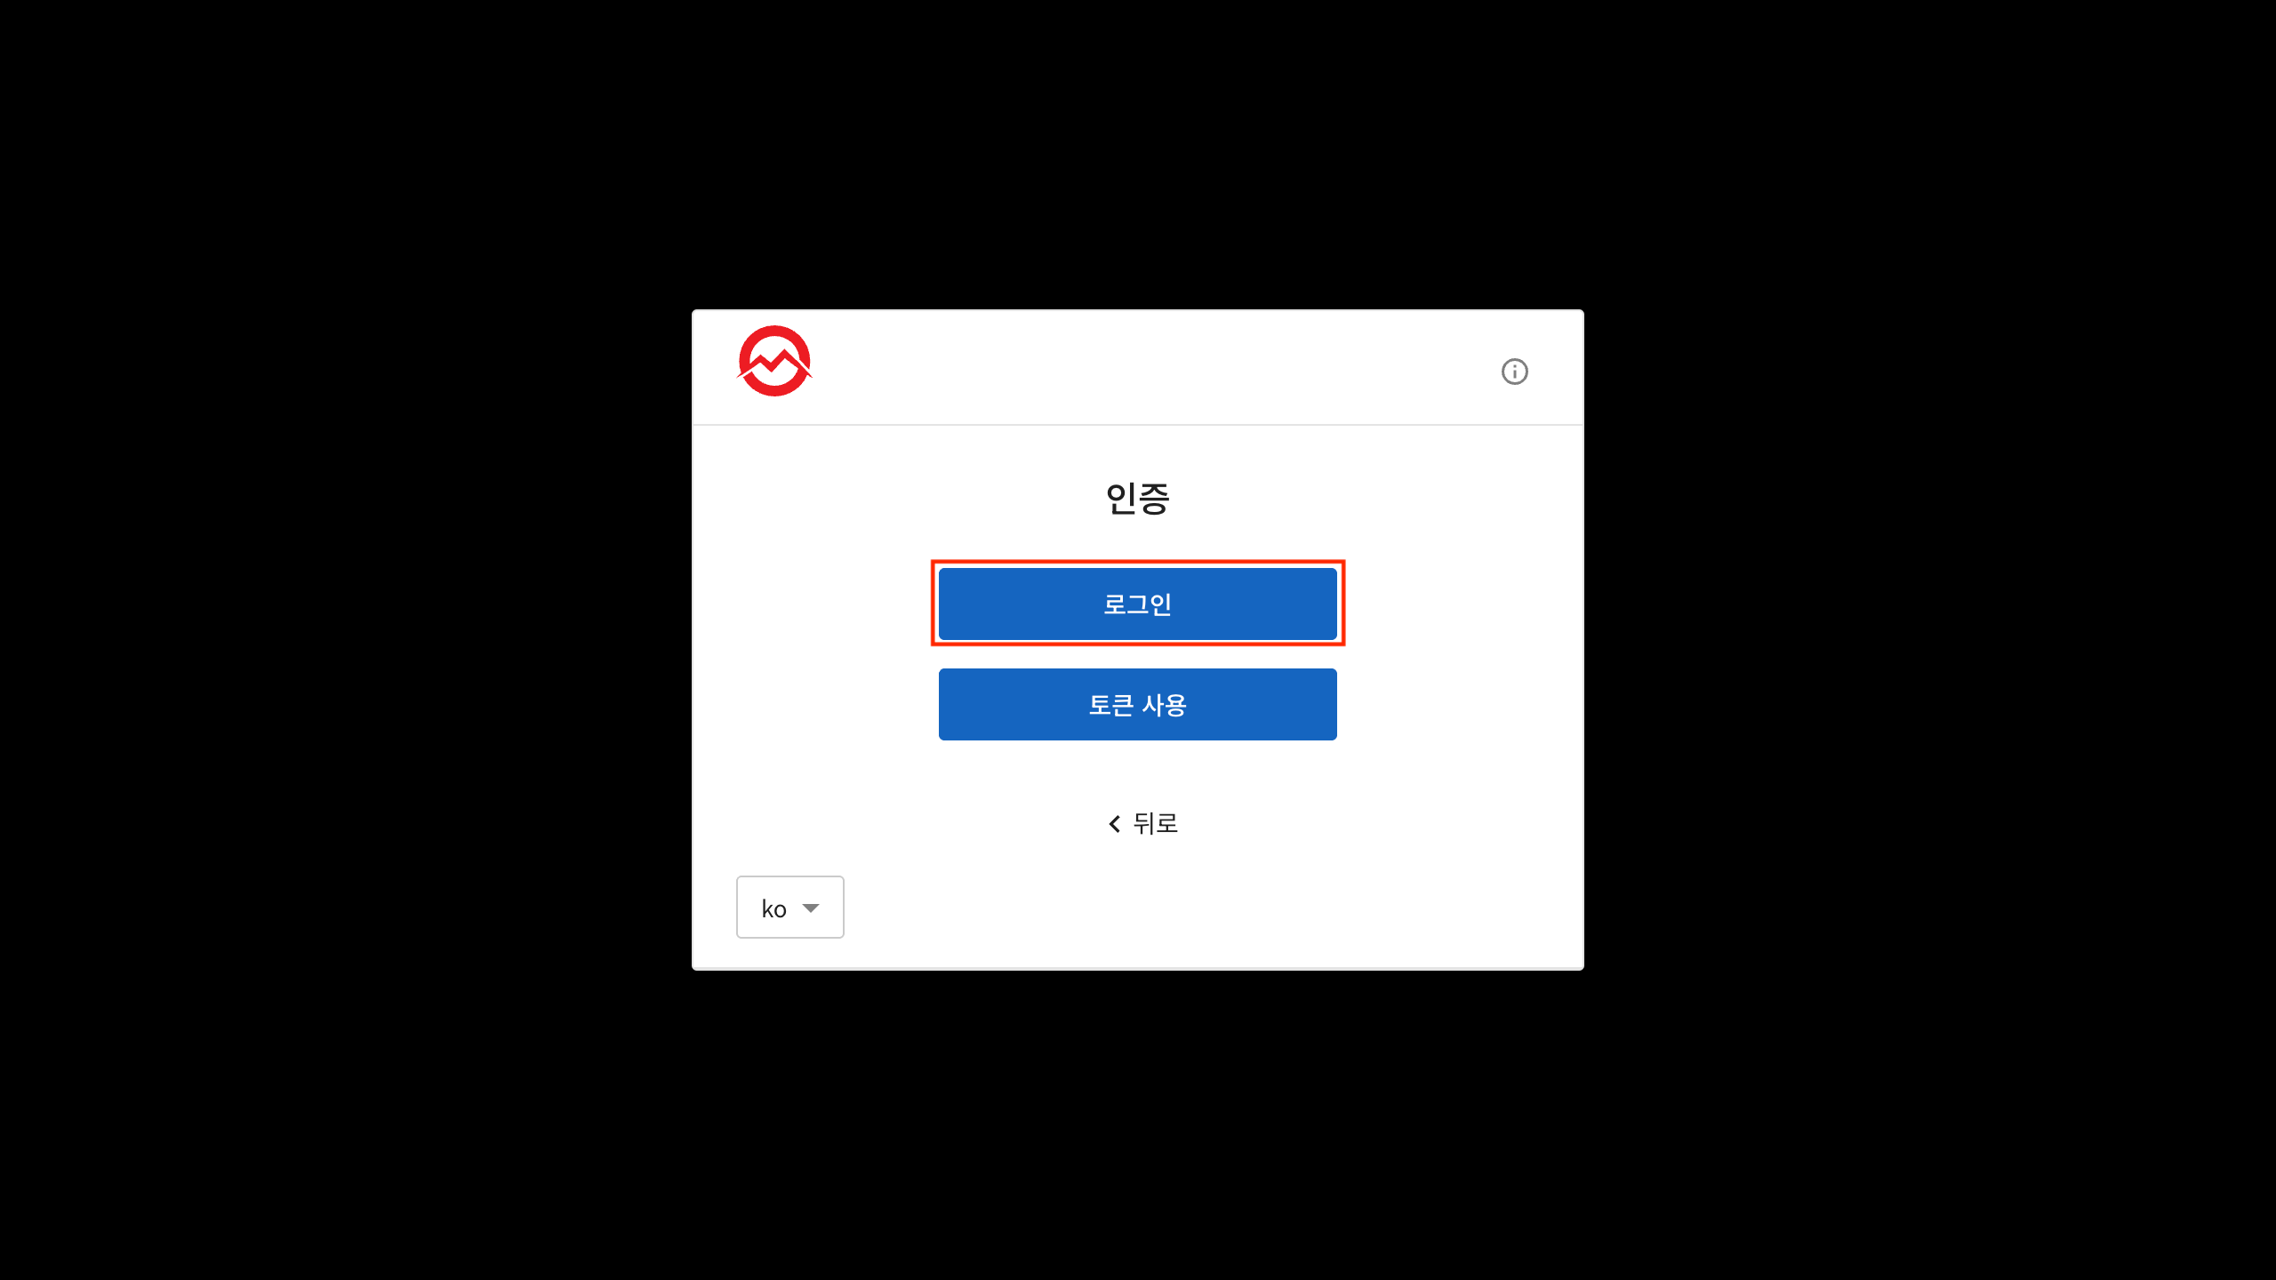Click the 로그인 button
The height and width of the screenshot is (1280, 2276).
(1137, 604)
